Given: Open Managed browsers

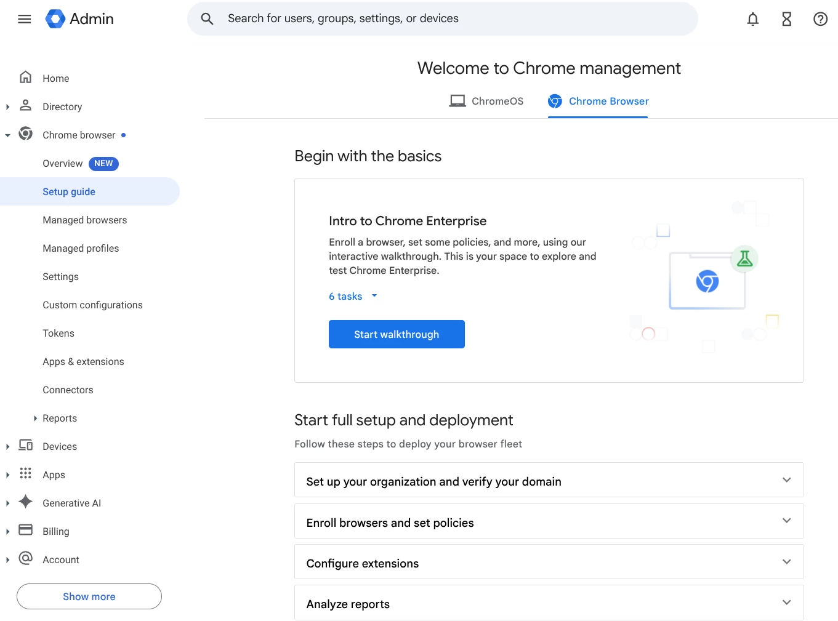Looking at the screenshot, I should (85, 220).
